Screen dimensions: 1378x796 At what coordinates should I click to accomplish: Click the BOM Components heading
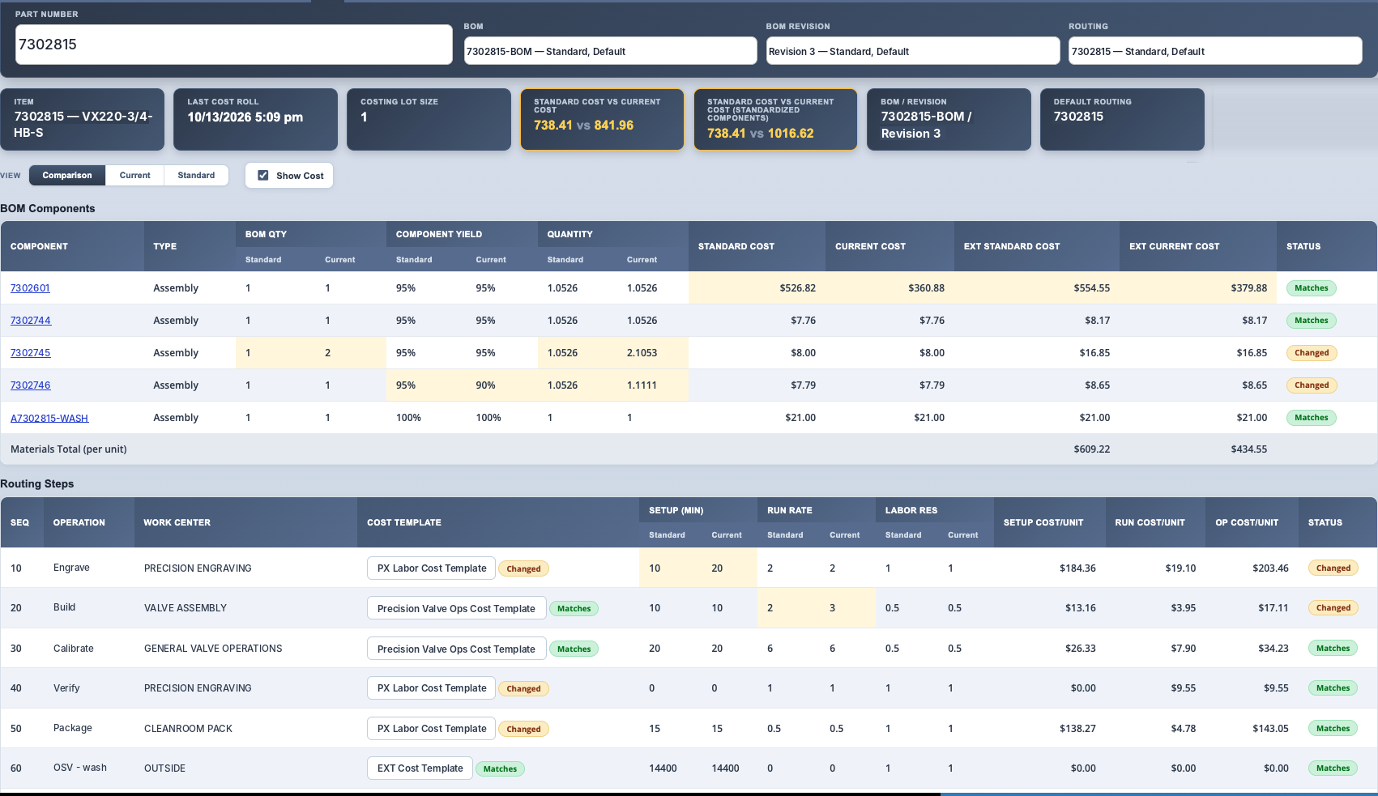pos(48,209)
